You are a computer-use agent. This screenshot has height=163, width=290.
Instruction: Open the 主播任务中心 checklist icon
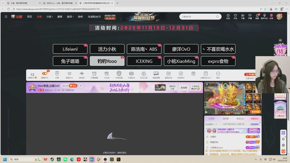click(x=206, y=75)
